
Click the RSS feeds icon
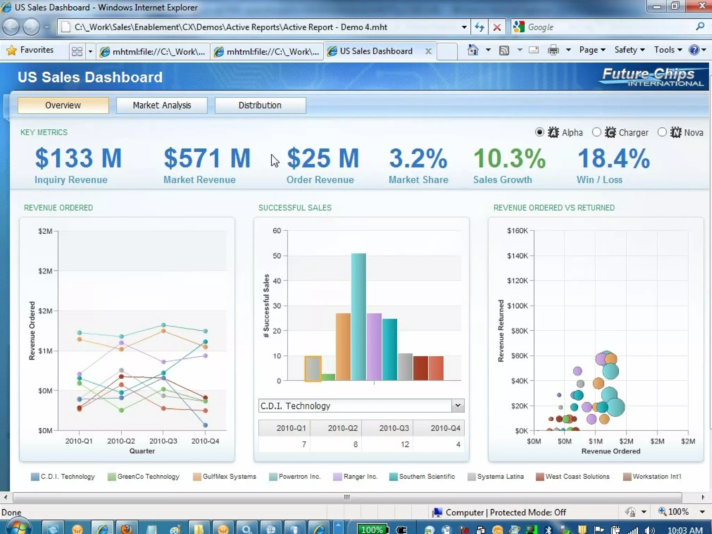pyautogui.click(x=504, y=50)
